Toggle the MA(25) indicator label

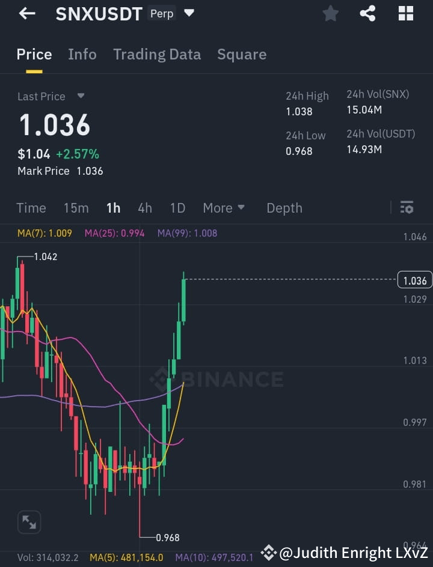tap(114, 233)
